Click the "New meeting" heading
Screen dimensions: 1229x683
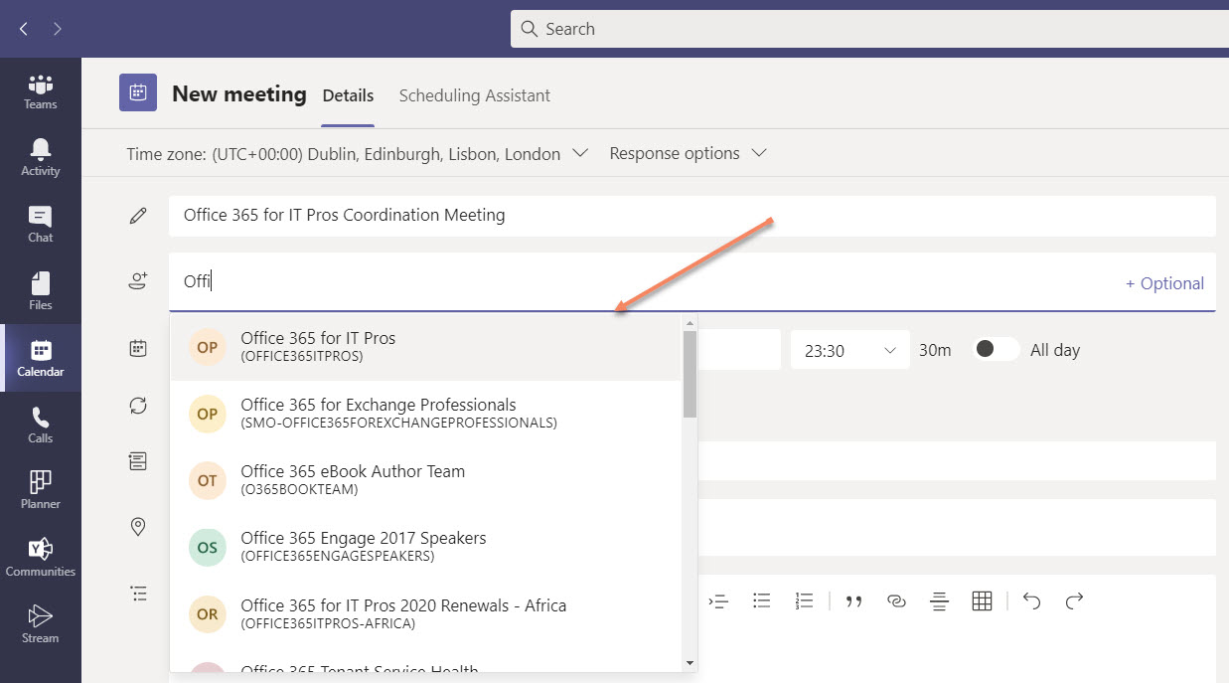tap(239, 94)
